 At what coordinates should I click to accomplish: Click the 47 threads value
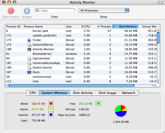pyautogui.click(x=109, y=31)
